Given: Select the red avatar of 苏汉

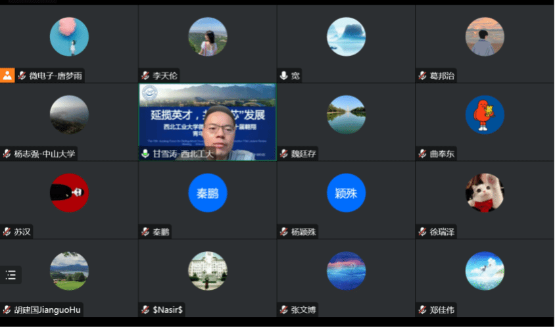Looking at the screenshot, I should click(x=69, y=193).
